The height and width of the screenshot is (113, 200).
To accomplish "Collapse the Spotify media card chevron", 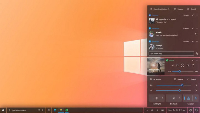I will [x=197, y=60].
